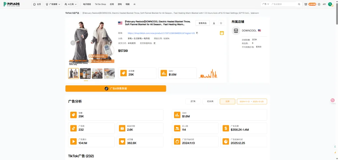Click the 5.00% commission value

pos(166,39)
